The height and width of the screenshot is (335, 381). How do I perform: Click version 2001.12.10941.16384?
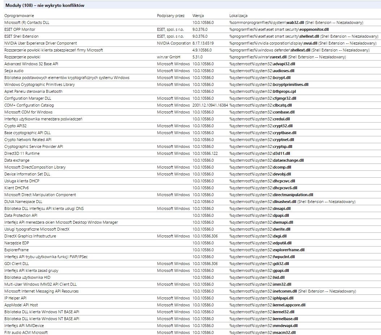[x=210, y=105]
